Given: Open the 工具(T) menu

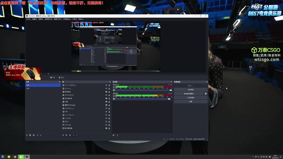Looking at the screenshot, I should [75, 19].
